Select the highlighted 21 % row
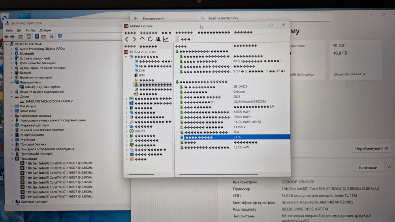Image resolution: width=395 pixels, height=222 pixels. [x=235, y=137]
